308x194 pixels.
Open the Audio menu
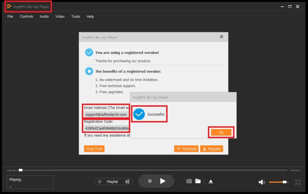(x=44, y=17)
